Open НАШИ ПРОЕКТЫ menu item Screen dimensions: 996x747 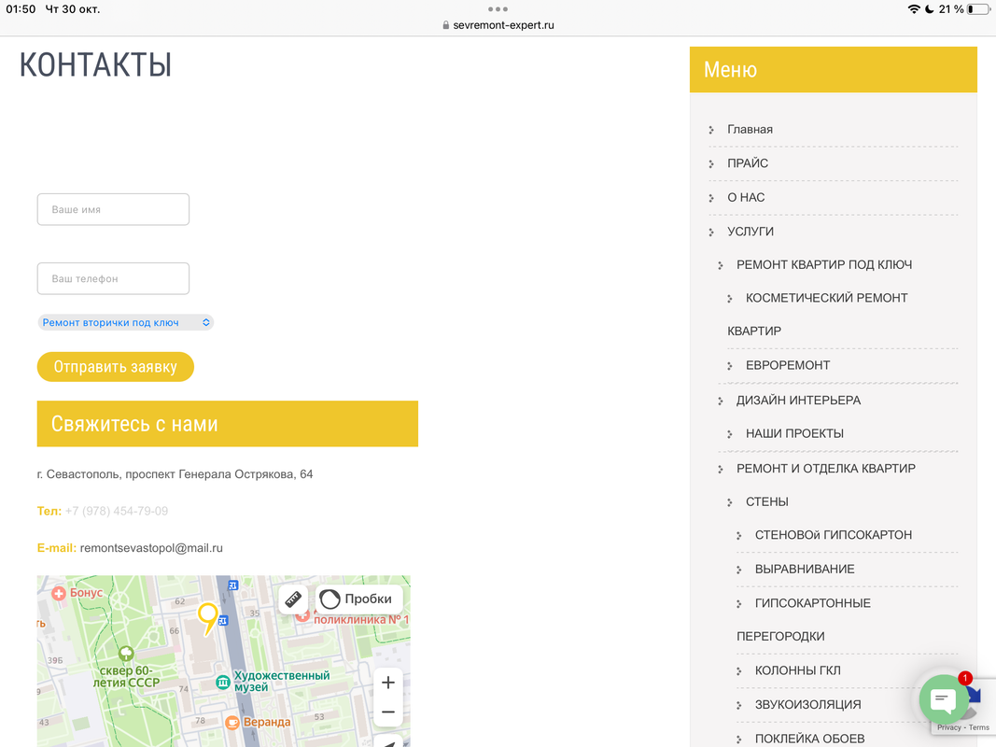click(x=794, y=433)
